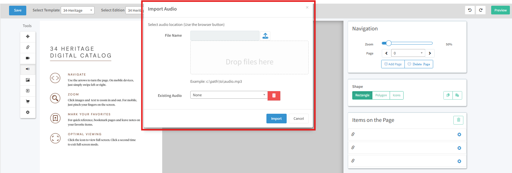The image size is (512, 173).
Task: Choose the Video camera tool
Action: pos(28,58)
